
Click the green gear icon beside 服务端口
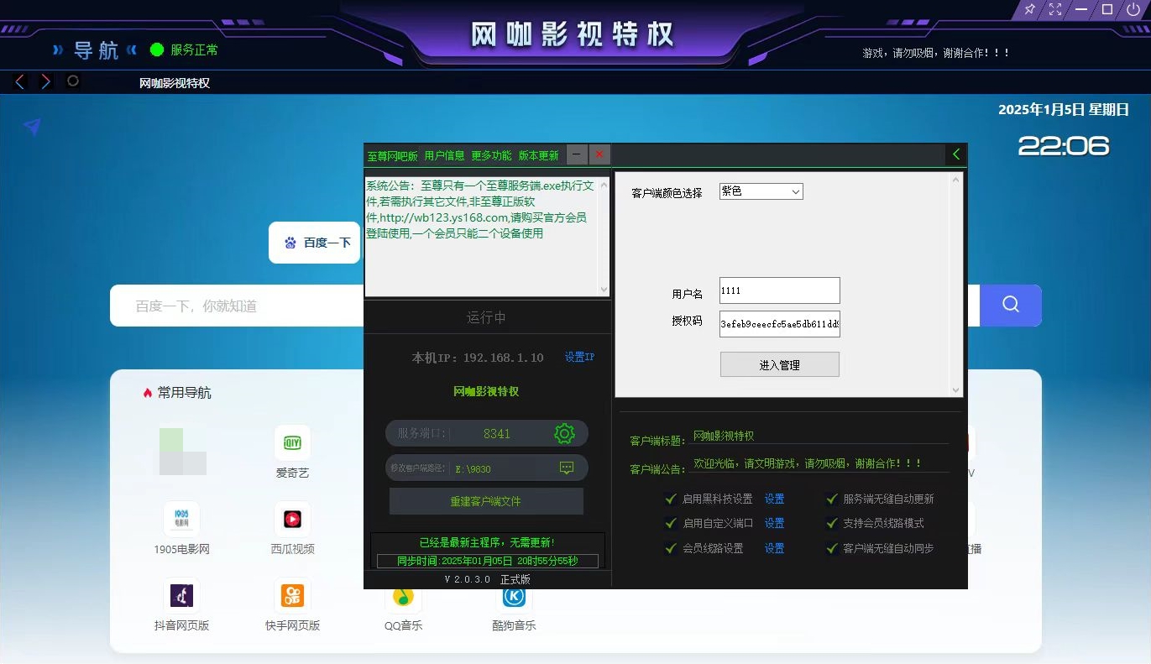(x=564, y=434)
